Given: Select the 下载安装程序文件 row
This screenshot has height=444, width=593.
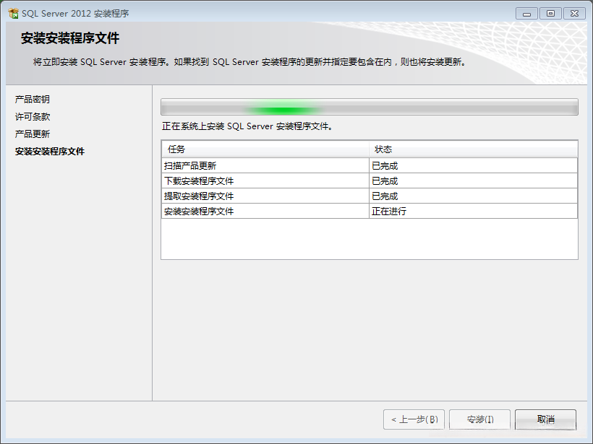Looking at the screenshot, I should click(217, 180).
